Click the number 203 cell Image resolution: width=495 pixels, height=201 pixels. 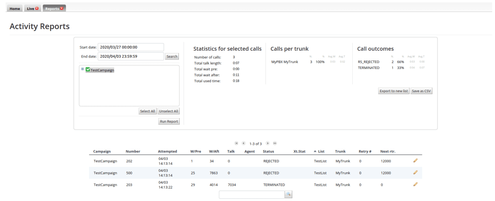129,185
